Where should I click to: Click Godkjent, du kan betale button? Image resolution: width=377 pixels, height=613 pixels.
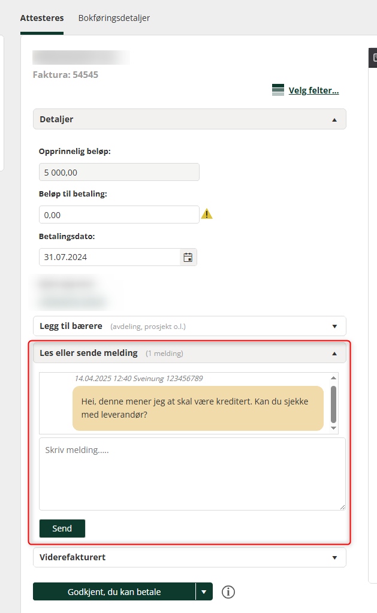point(114,591)
